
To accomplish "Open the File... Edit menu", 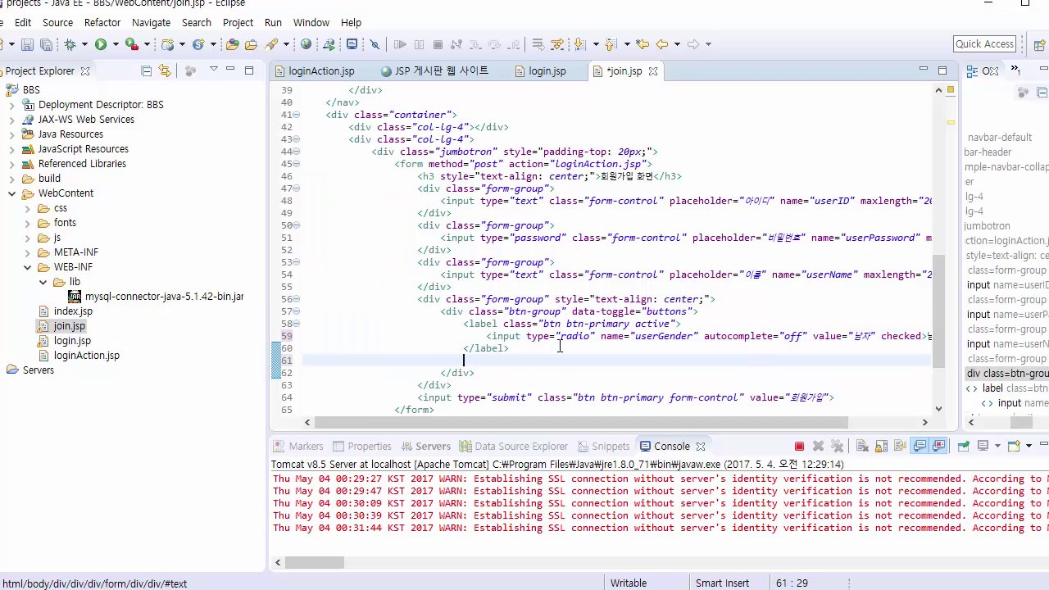I will pos(23,22).
